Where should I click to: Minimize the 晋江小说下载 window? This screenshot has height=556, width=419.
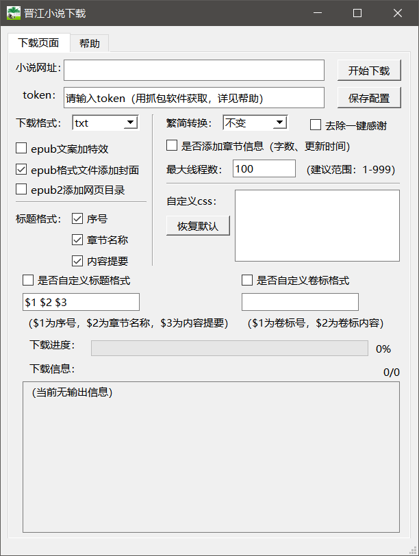coord(318,13)
